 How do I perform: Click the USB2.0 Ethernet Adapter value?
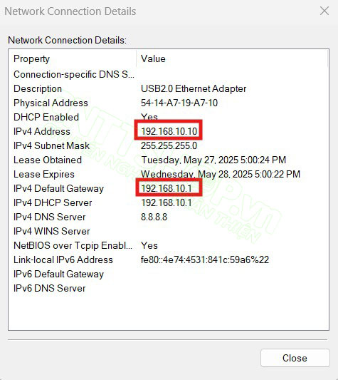pyautogui.click(x=194, y=88)
